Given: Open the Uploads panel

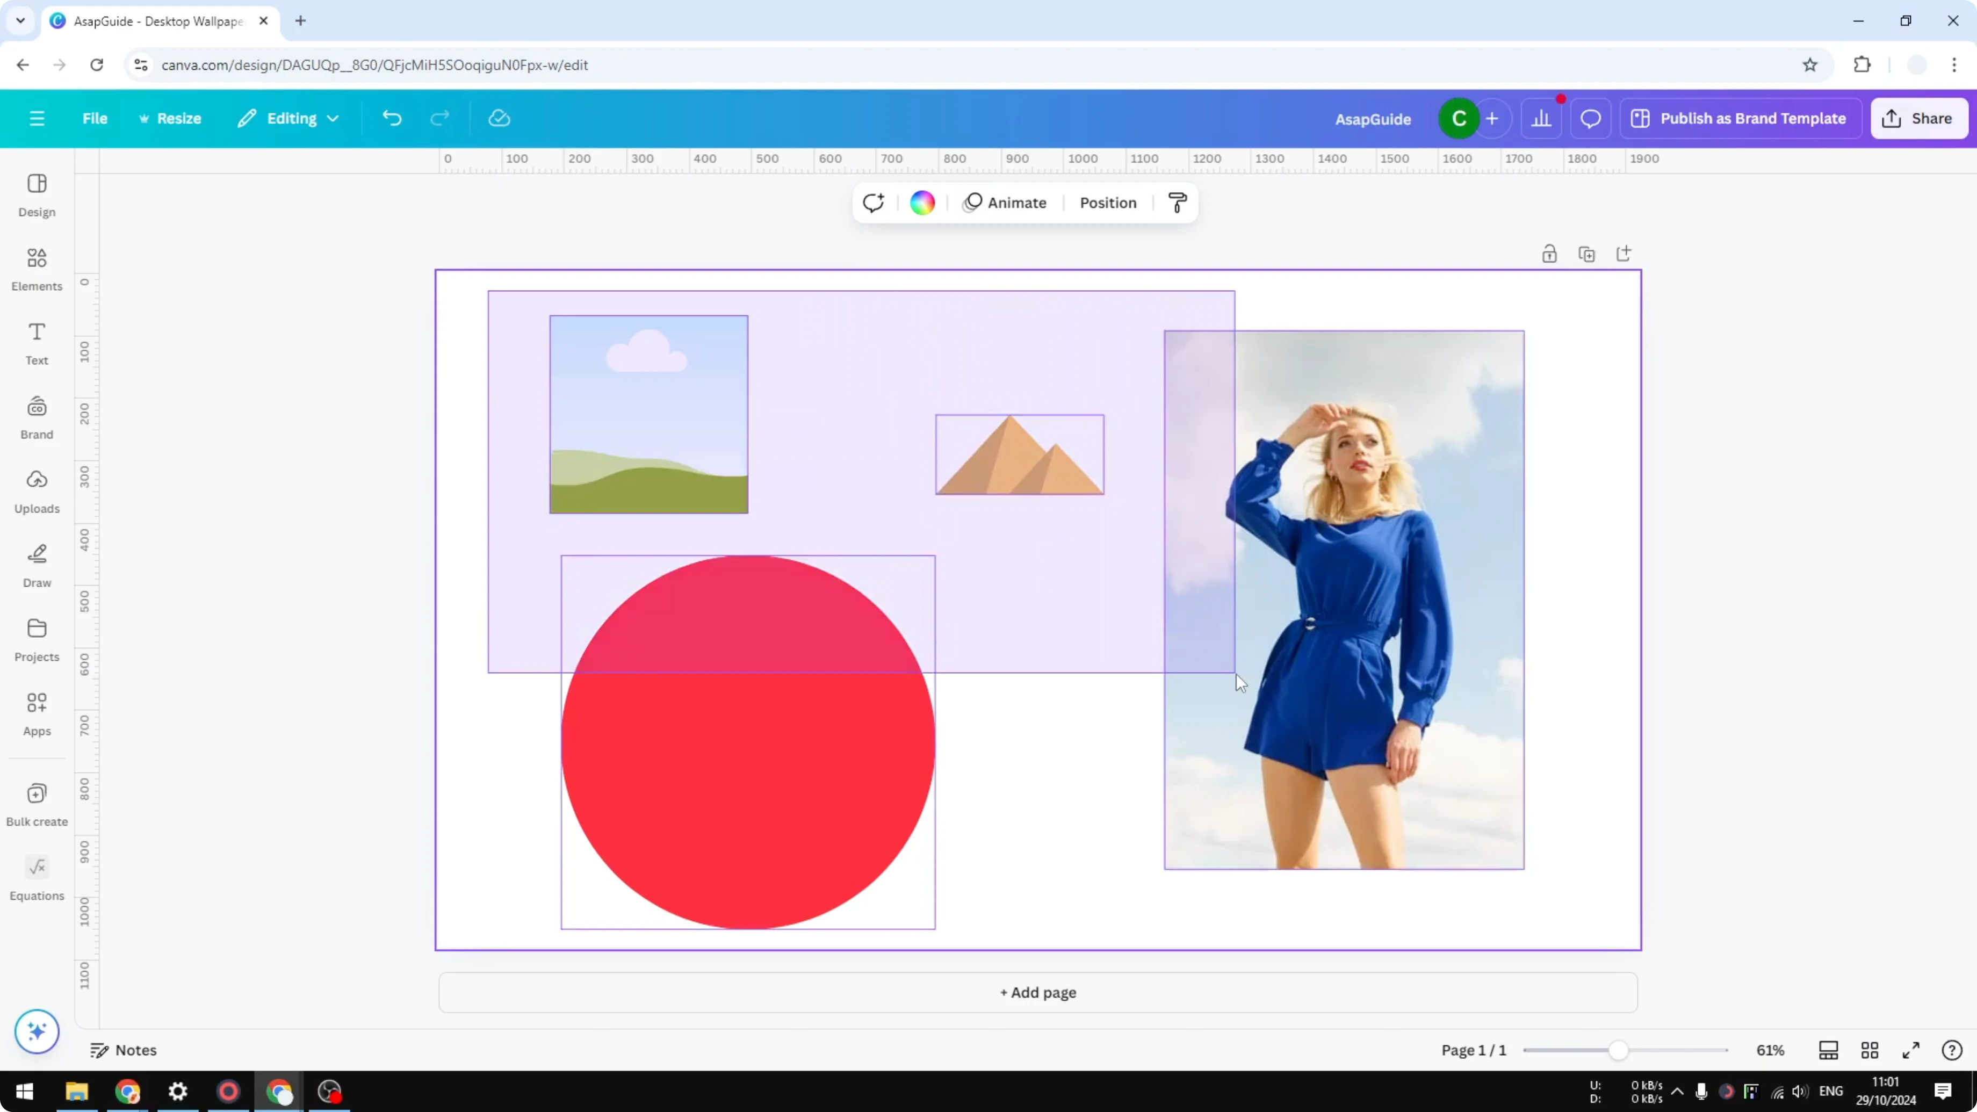Looking at the screenshot, I should click(36, 491).
